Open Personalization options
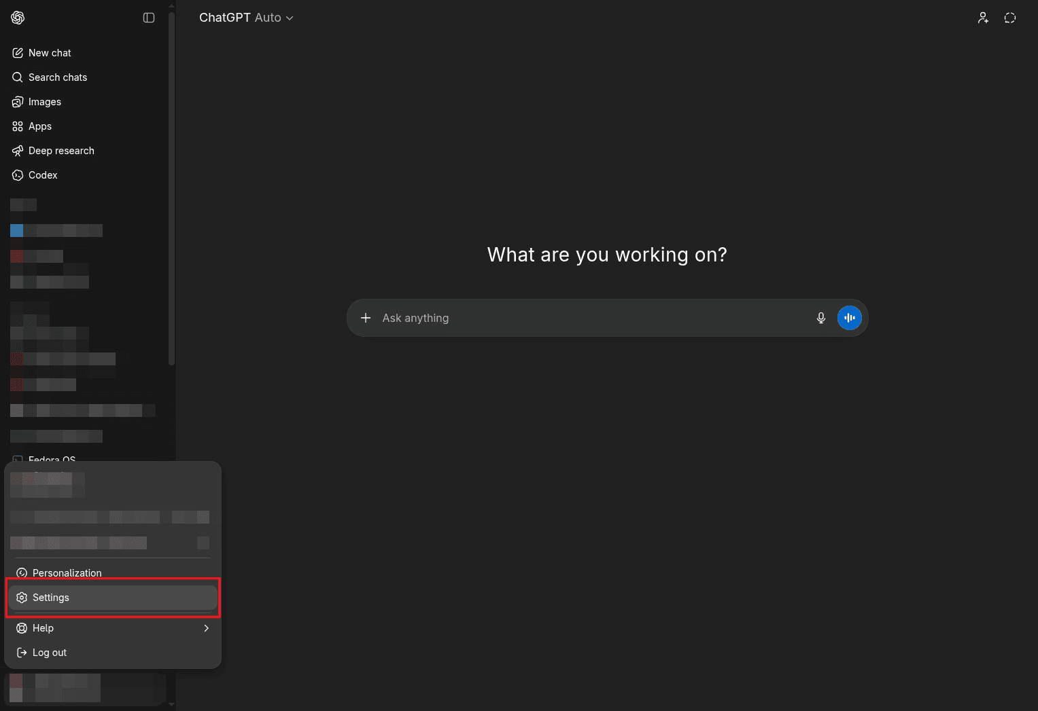The image size is (1038, 711). 66,572
